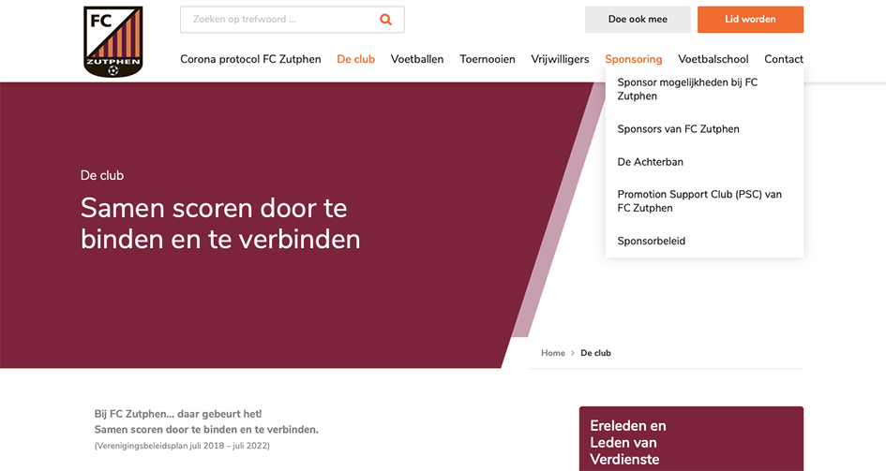Expand the 'Vrijwilligers' navigation menu
Screen dimensions: 886x471
pyautogui.click(x=560, y=59)
